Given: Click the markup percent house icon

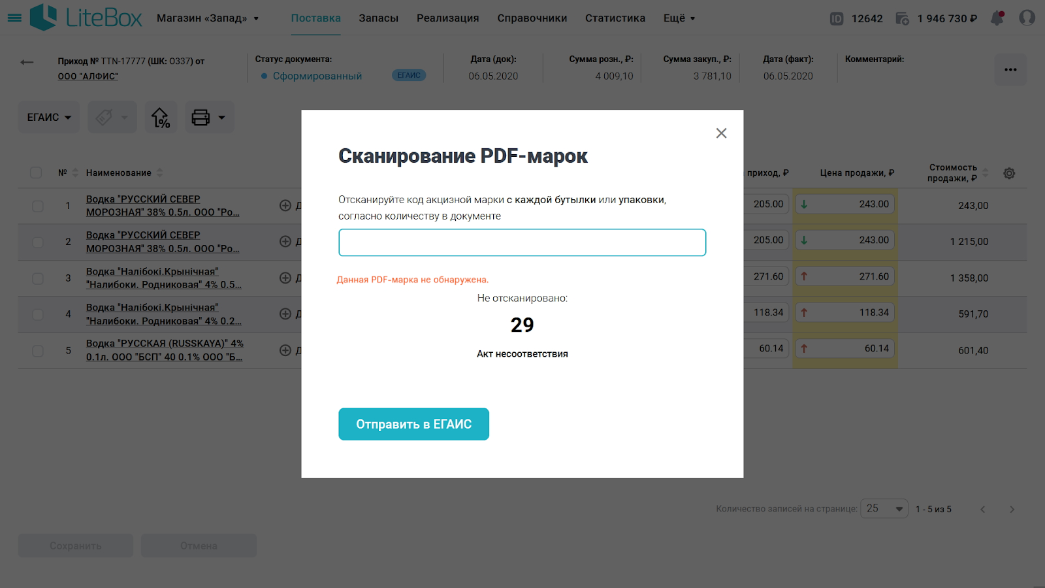Looking at the screenshot, I should point(161,118).
